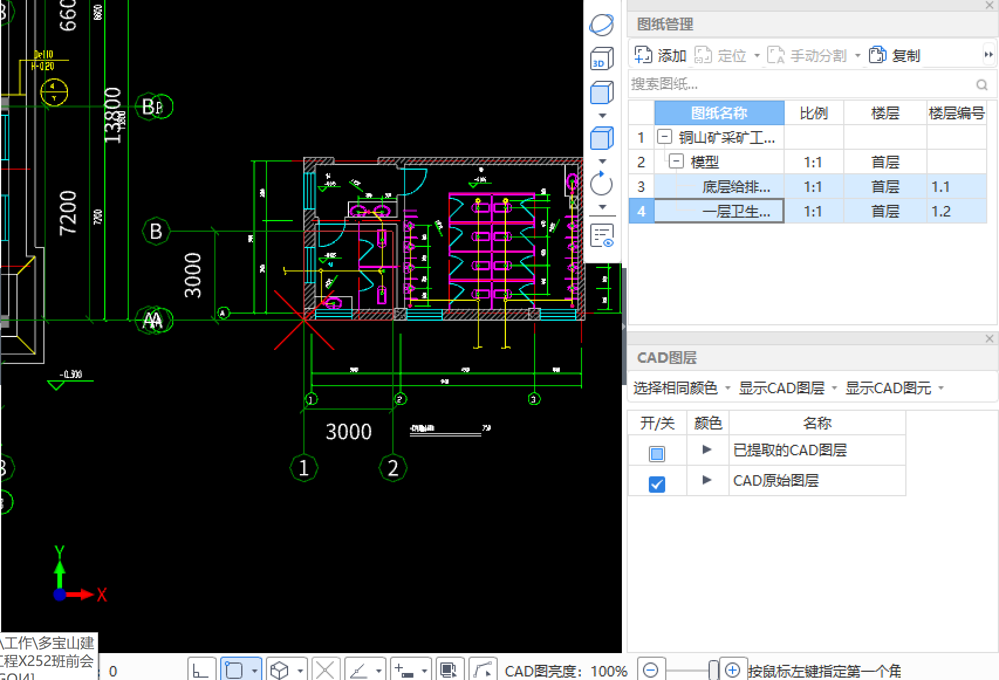The width and height of the screenshot is (999, 680).
Task: Adjust the CAD brightness slider handle
Action: pyautogui.click(x=713, y=671)
